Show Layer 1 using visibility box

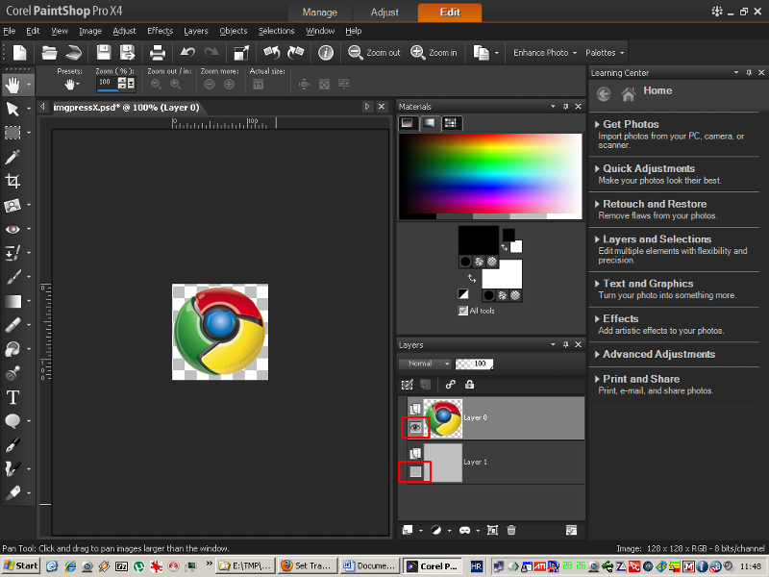tap(415, 471)
